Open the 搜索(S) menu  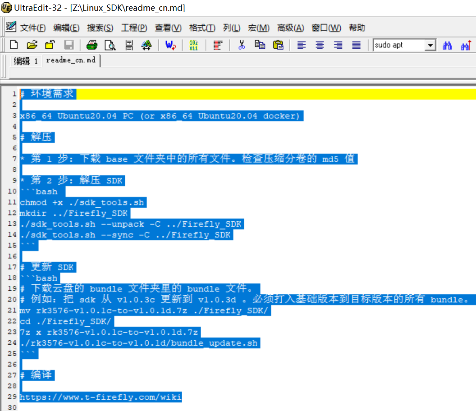[100, 28]
